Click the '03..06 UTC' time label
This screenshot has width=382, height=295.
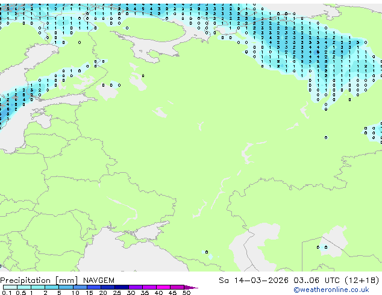pos(317,281)
